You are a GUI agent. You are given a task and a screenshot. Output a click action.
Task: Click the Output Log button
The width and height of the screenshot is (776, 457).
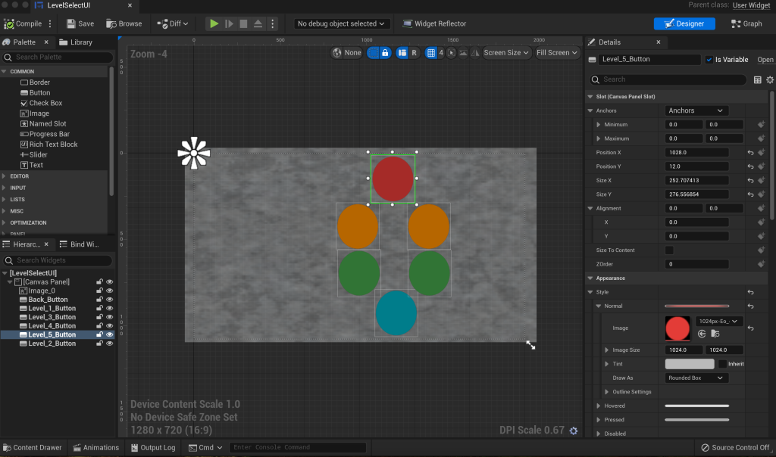[x=152, y=448]
